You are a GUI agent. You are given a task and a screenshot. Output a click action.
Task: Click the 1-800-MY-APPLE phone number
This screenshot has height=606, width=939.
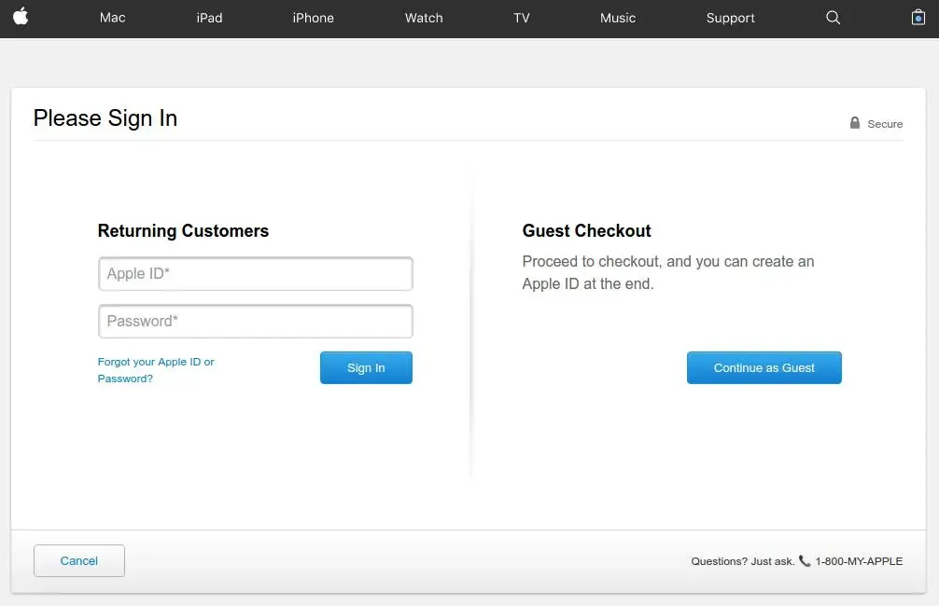pos(859,561)
